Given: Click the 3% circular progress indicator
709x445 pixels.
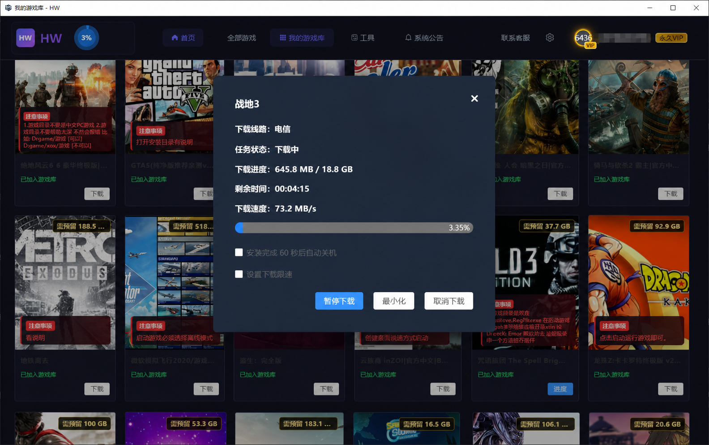Looking at the screenshot, I should point(86,38).
